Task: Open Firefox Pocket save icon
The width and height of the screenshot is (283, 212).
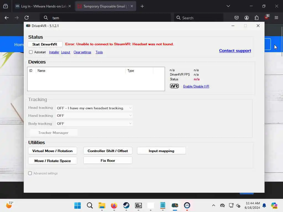Action: click(x=237, y=18)
